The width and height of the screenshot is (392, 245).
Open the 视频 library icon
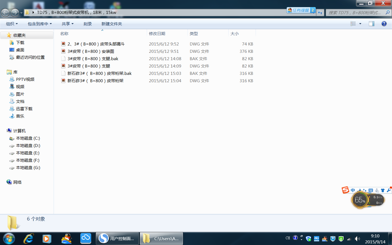[x=12, y=87]
